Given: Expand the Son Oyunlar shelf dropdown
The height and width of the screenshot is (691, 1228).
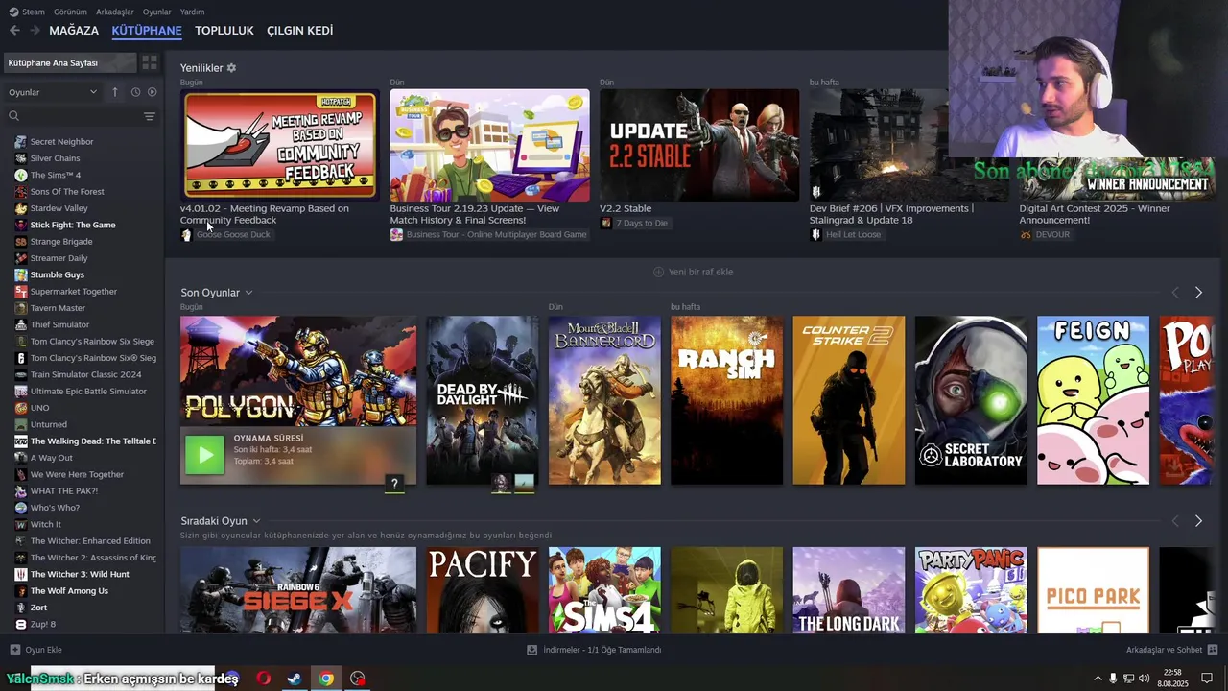Looking at the screenshot, I should [x=248, y=293].
